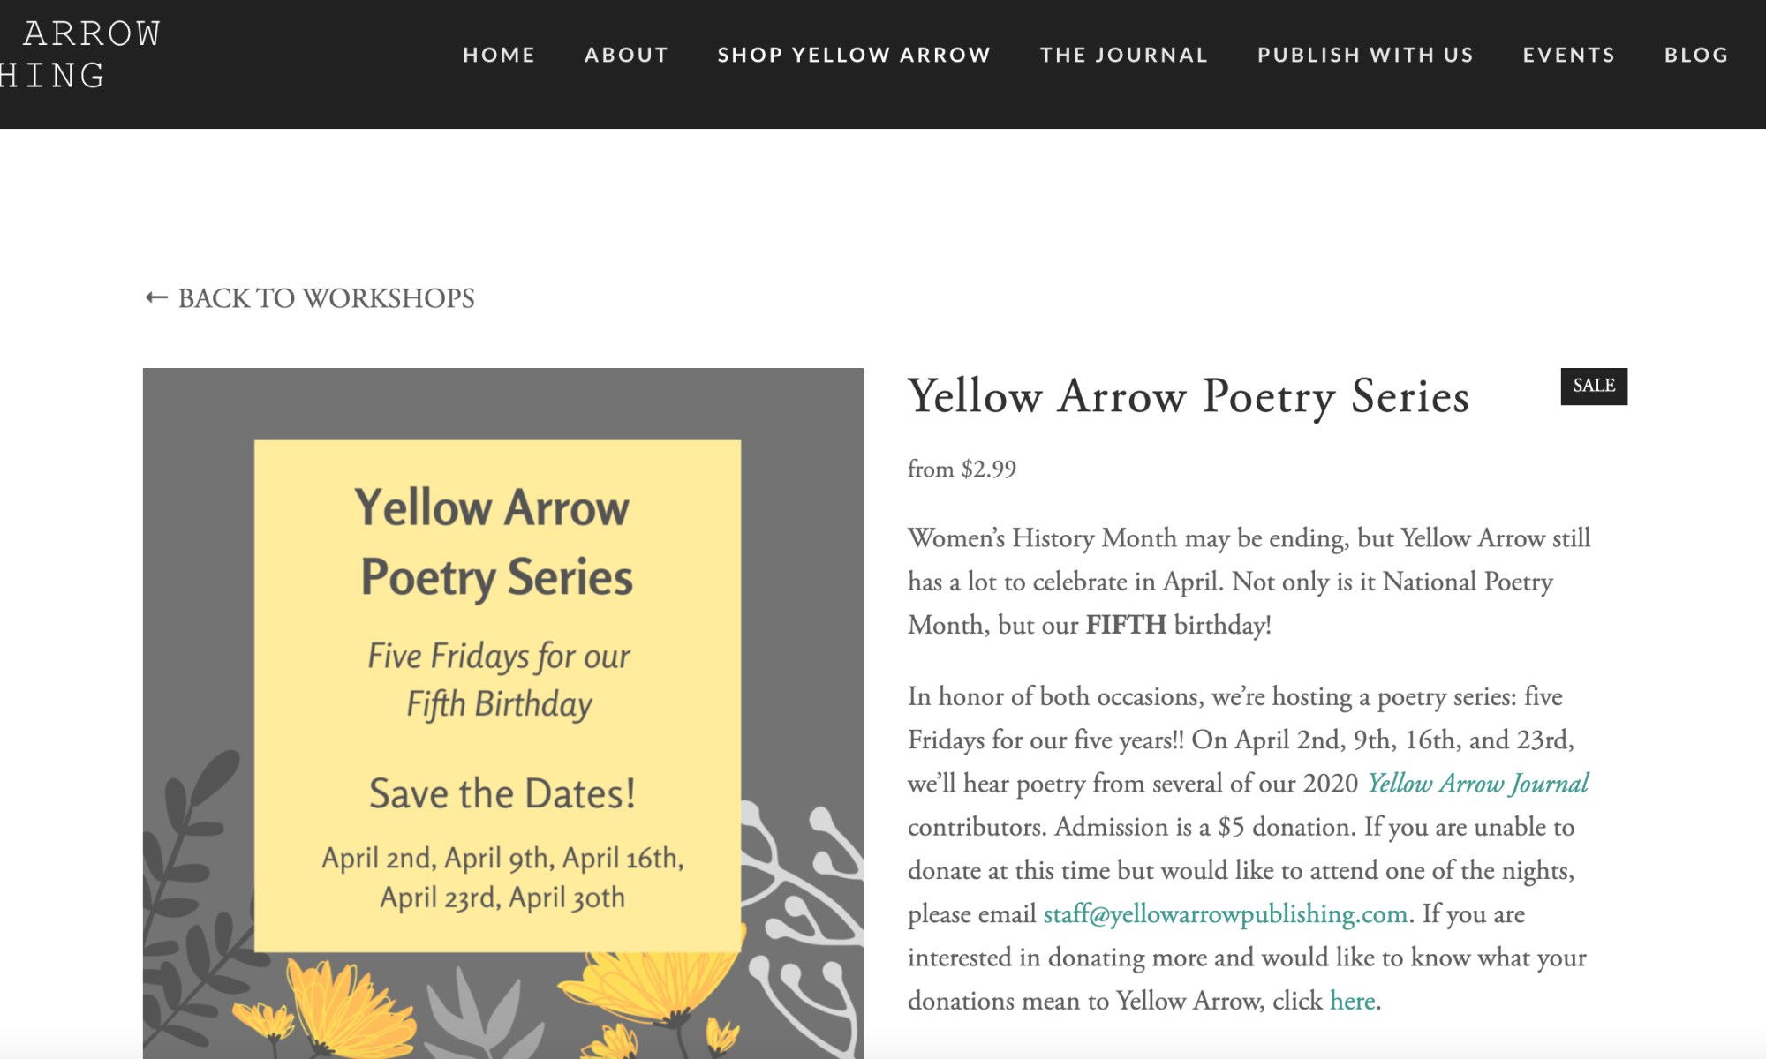The height and width of the screenshot is (1059, 1766).
Task: Click the bold word FIFTH in description
Action: pyautogui.click(x=1126, y=625)
